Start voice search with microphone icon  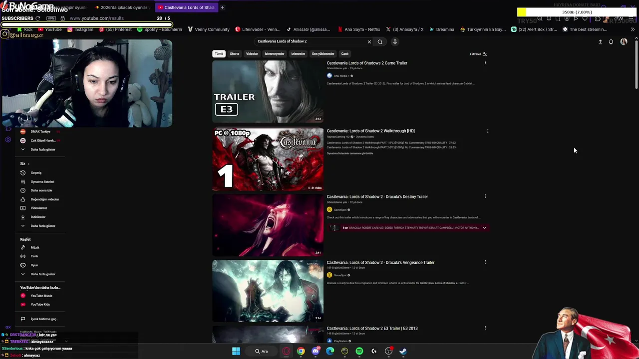(x=394, y=42)
